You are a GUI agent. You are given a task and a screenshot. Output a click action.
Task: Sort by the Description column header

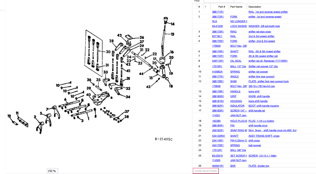(255, 7)
